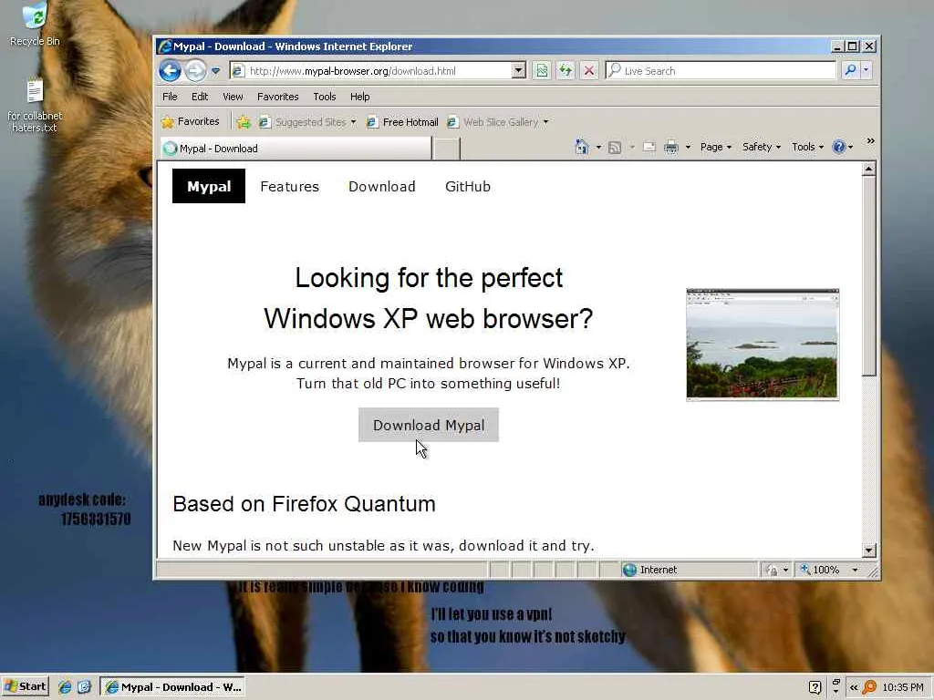Click the Home icon in command bar
The width and height of the screenshot is (934, 700).
(582, 147)
